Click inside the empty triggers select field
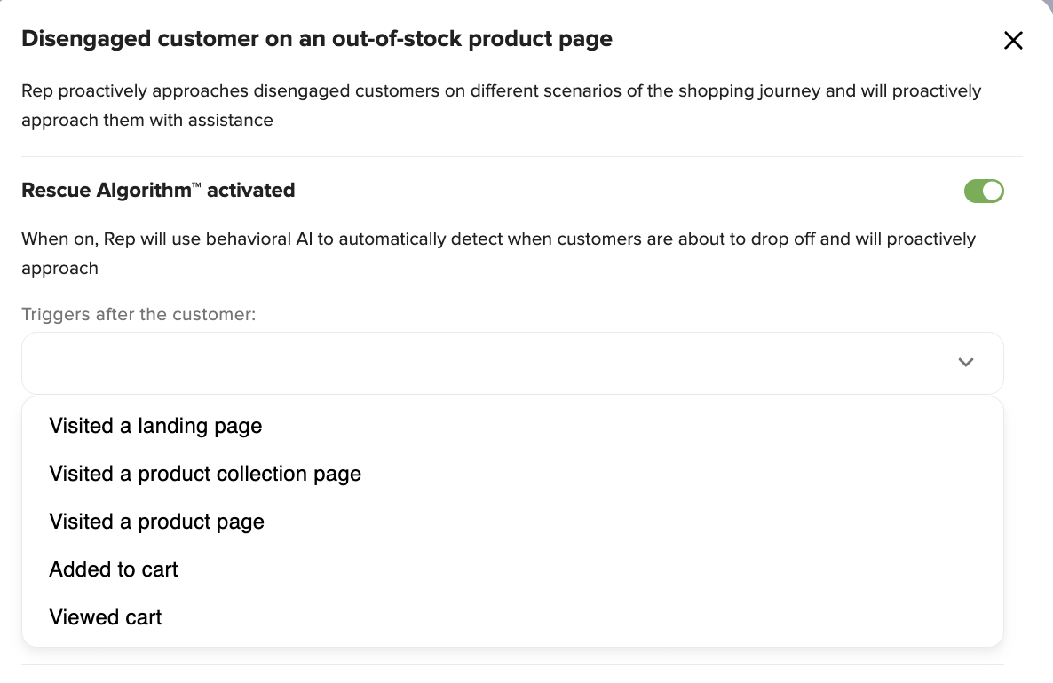Image resolution: width=1053 pixels, height=683 pixels. pos(512,363)
